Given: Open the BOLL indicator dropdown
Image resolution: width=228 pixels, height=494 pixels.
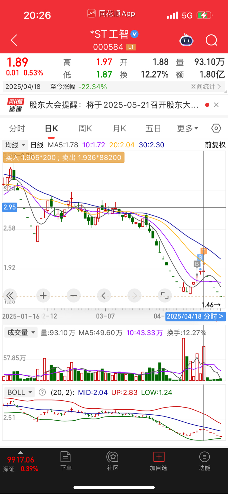Looking at the screenshot, I should [20, 392].
